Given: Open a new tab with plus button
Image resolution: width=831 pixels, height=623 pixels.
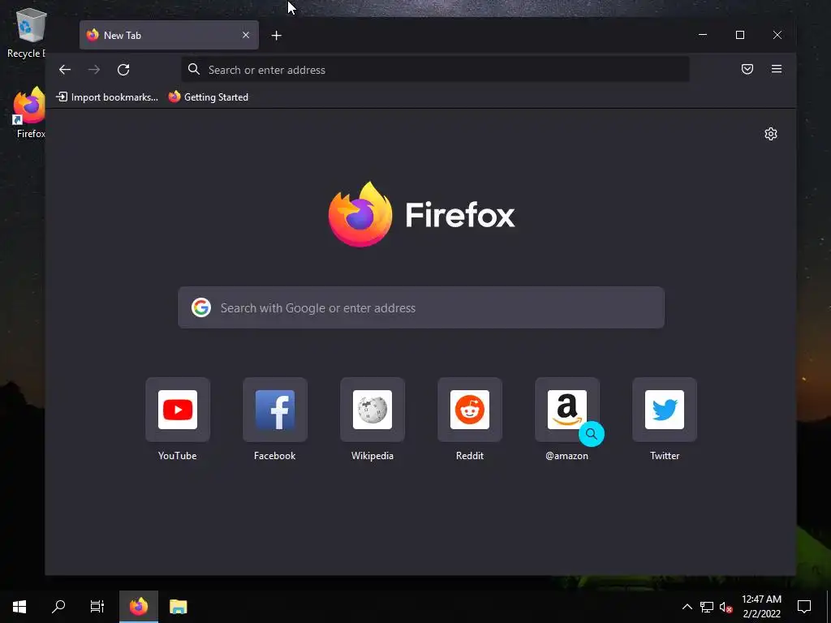Looking at the screenshot, I should (x=276, y=36).
